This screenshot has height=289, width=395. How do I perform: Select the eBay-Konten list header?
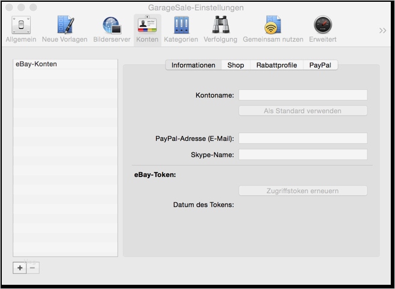coord(65,64)
